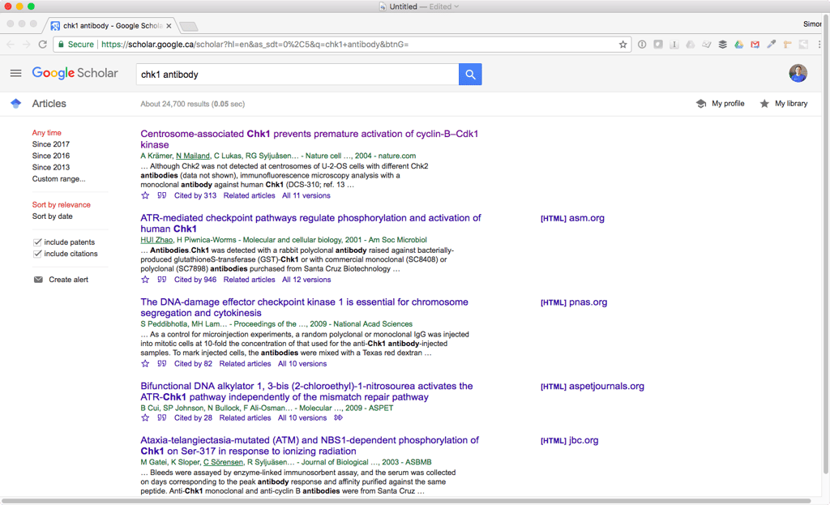Click in the chk1 antibody search field

click(x=297, y=74)
